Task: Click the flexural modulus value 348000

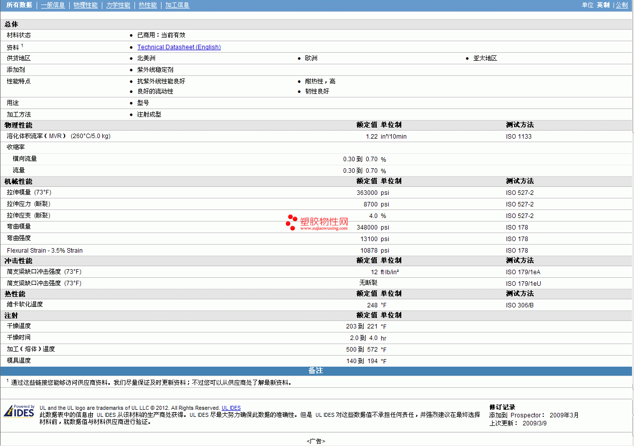Action: (367, 228)
